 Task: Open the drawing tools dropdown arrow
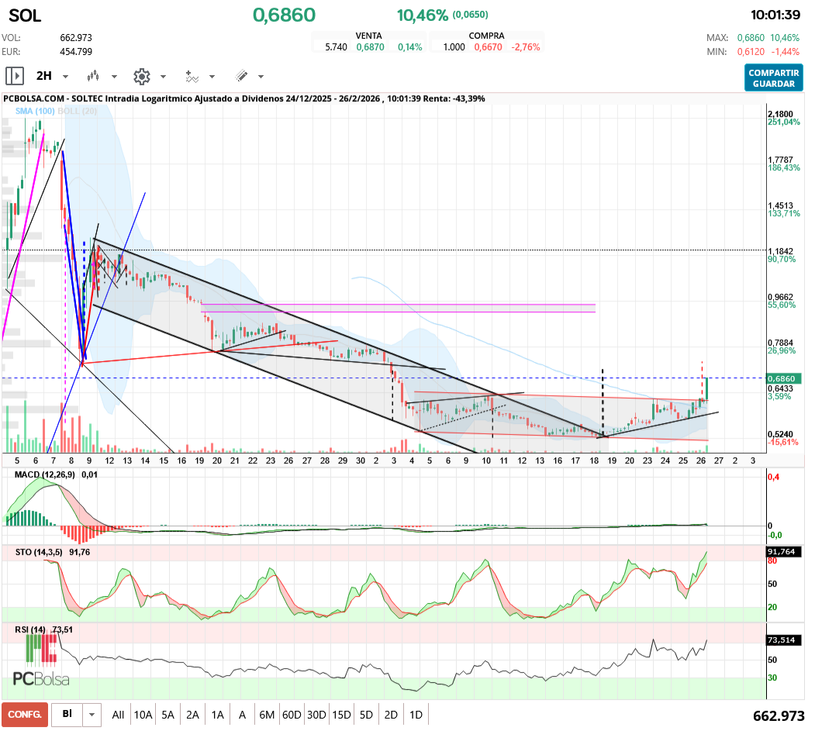261,77
